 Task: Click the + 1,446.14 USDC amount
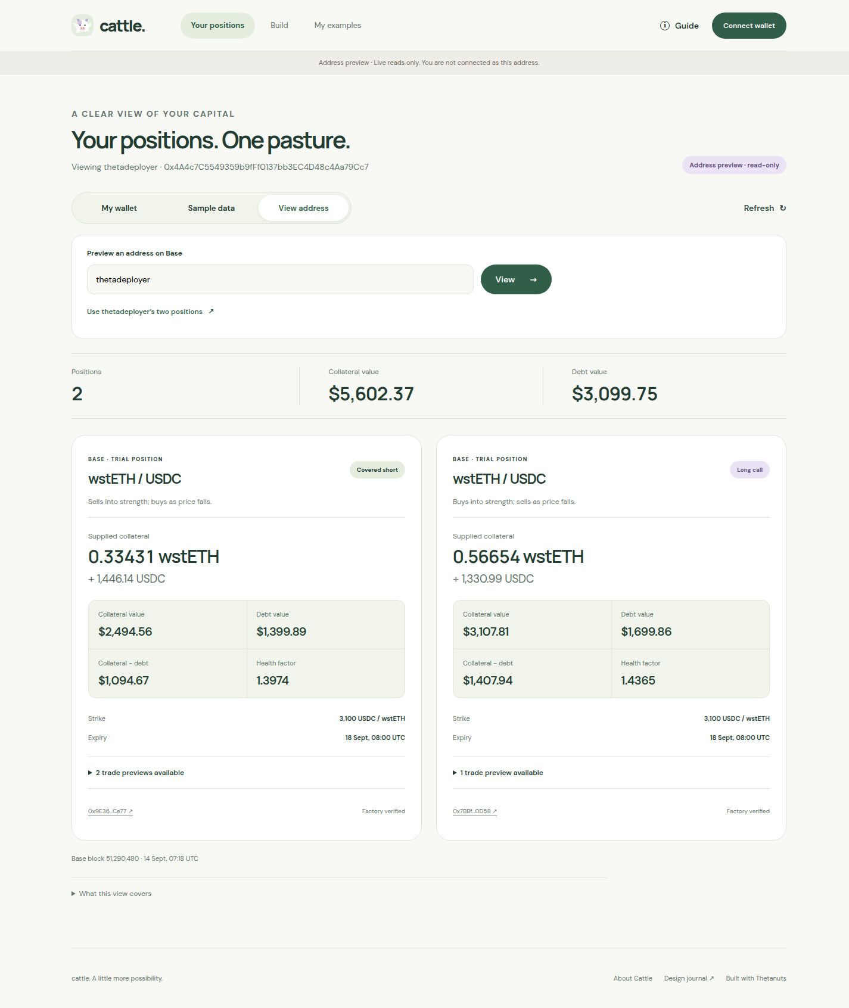pos(127,578)
